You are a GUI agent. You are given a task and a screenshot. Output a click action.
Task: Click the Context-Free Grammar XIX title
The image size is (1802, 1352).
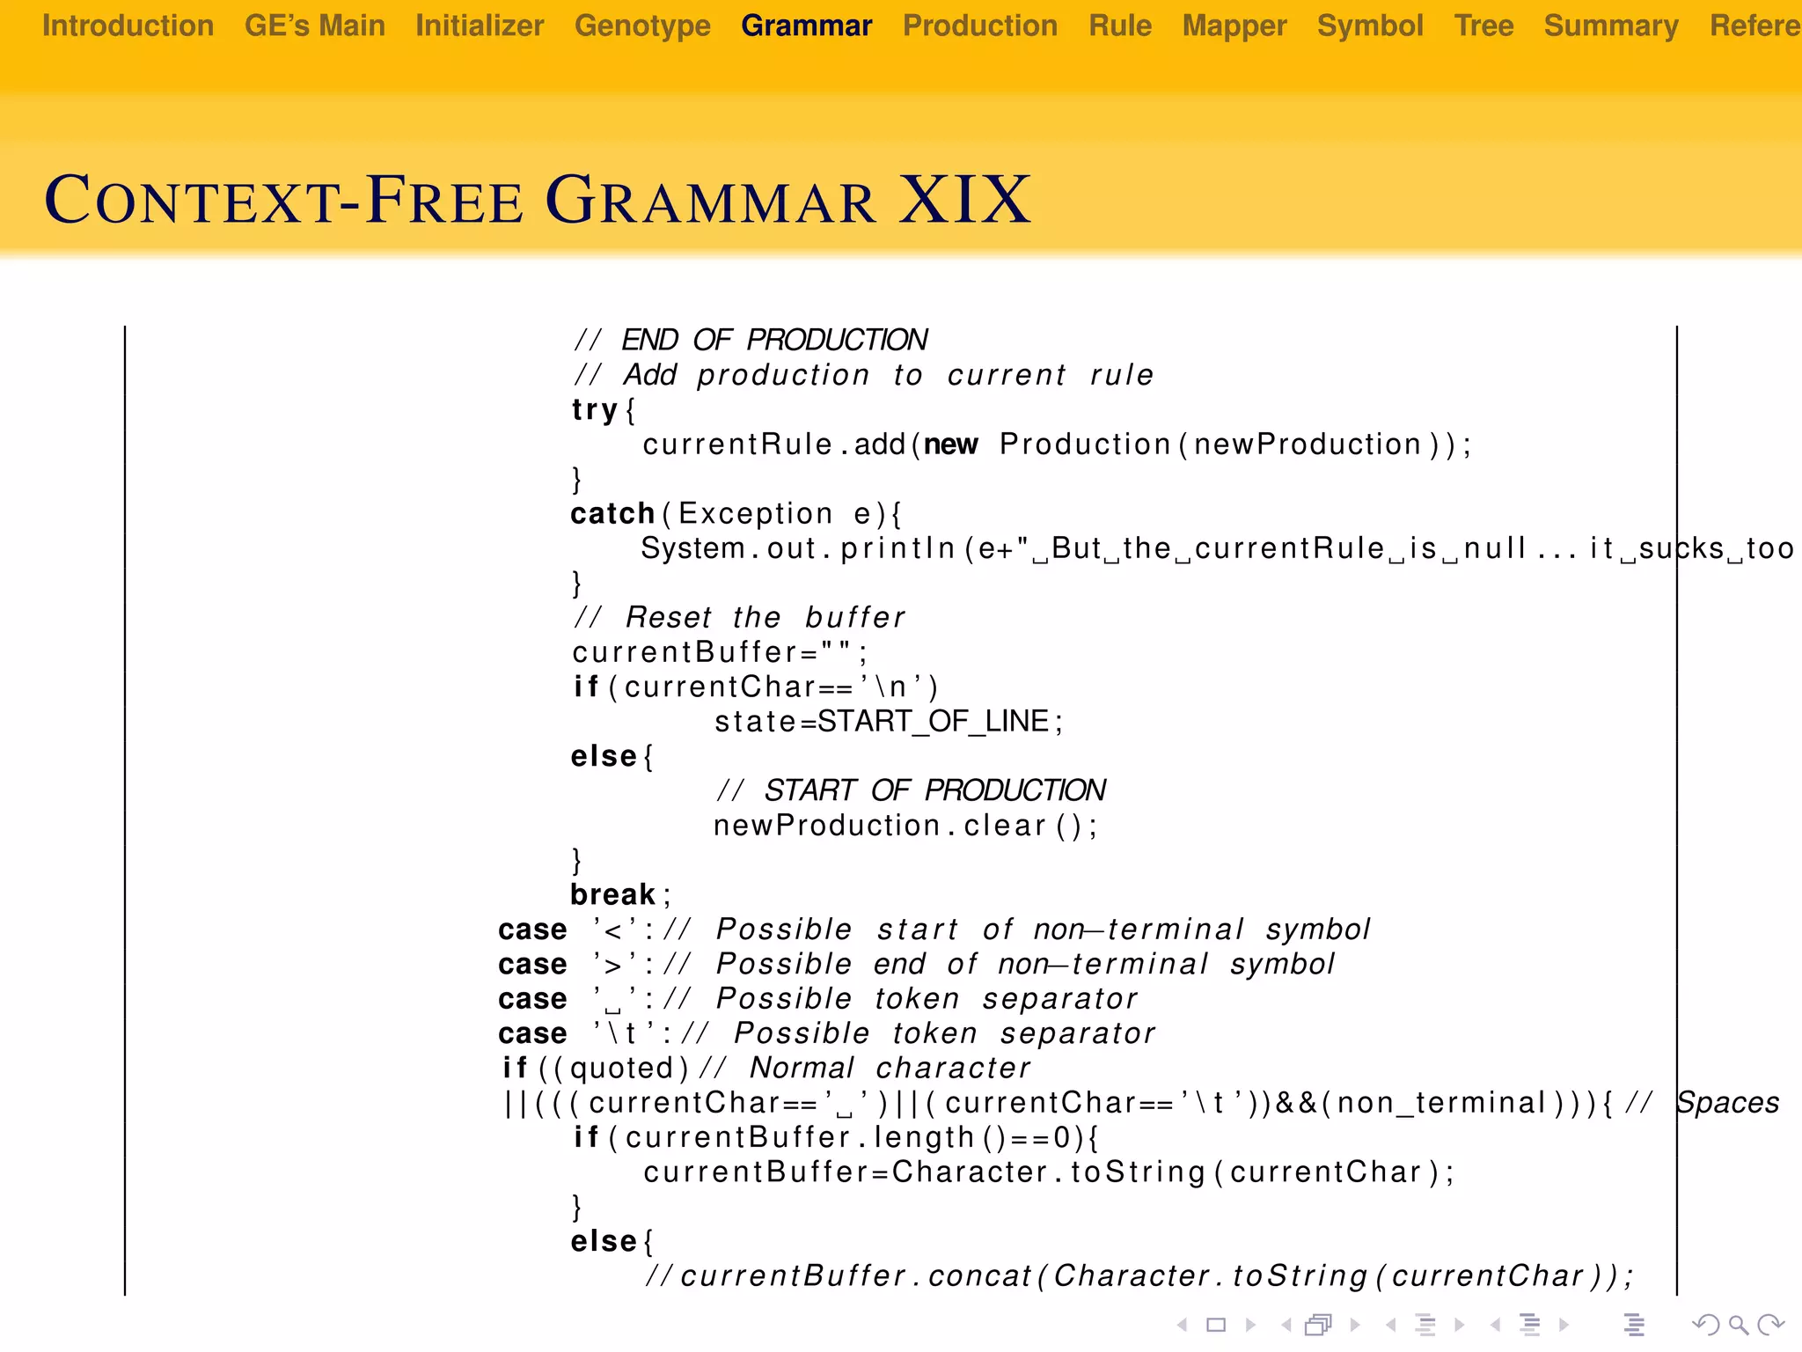tap(538, 199)
